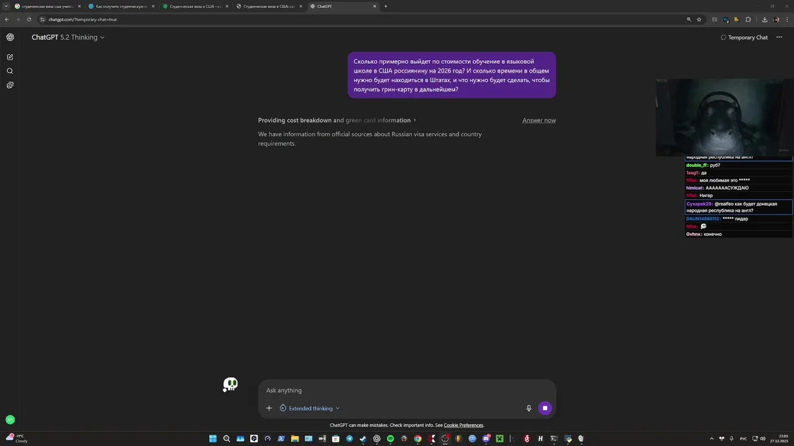This screenshot has width=794, height=446.
Task: Switch to fourth tab Студенческая виза в США
Action: pyautogui.click(x=269, y=6)
